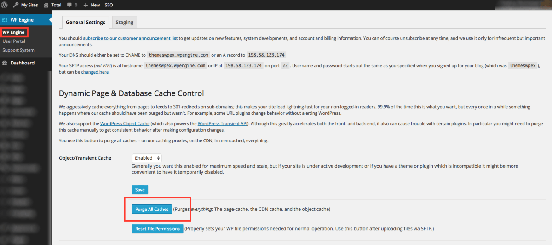Open User Portal in the sidebar

point(14,41)
